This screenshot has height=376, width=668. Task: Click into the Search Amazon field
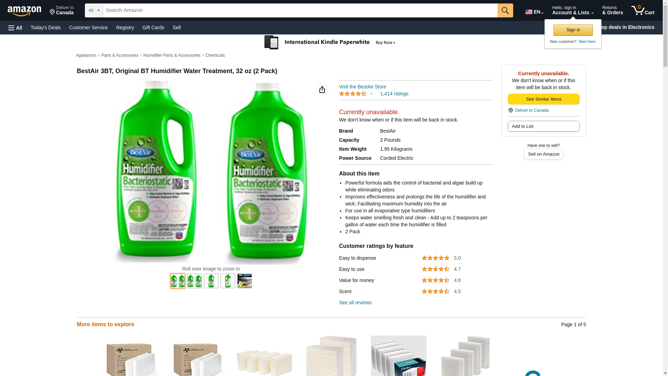tap(300, 10)
